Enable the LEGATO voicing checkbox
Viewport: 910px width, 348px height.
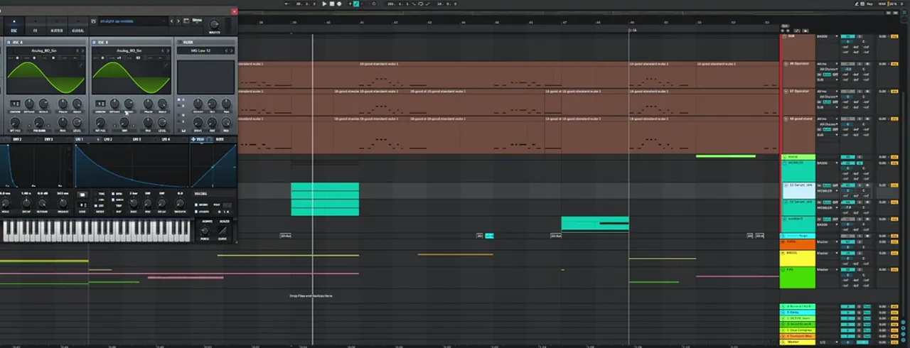tap(198, 211)
